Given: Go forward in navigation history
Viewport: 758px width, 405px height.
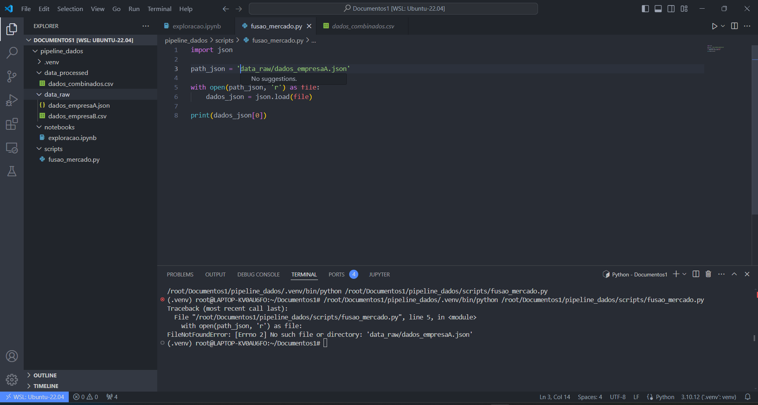Looking at the screenshot, I should click(x=239, y=9).
